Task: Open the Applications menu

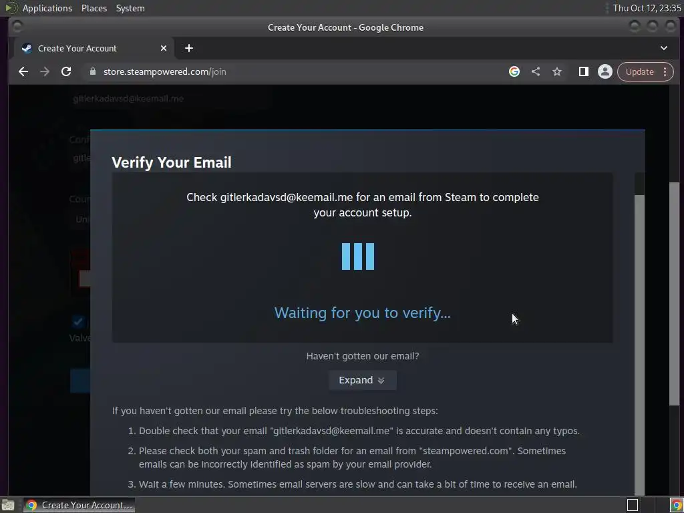Action: coord(47,8)
